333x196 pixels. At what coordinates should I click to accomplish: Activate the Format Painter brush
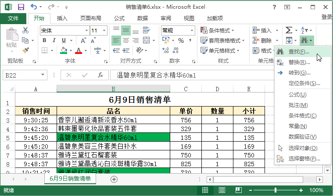coord(25,50)
